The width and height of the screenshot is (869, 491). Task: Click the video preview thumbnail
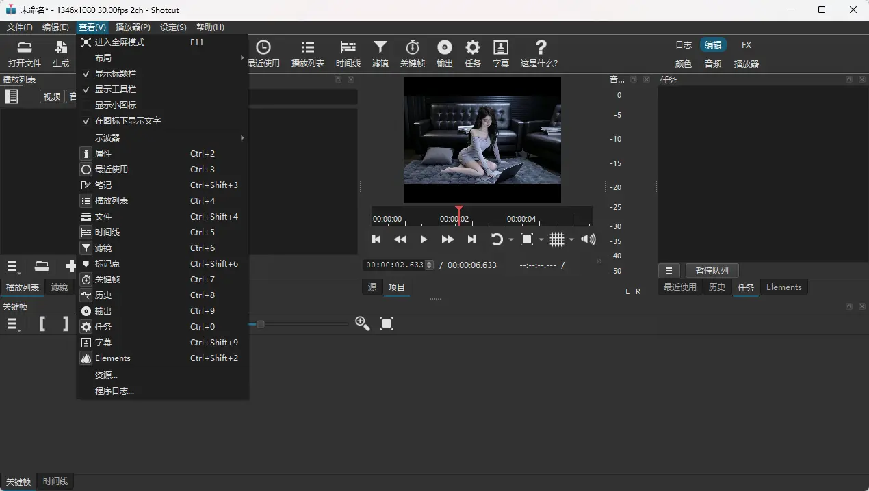(x=482, y=140)
